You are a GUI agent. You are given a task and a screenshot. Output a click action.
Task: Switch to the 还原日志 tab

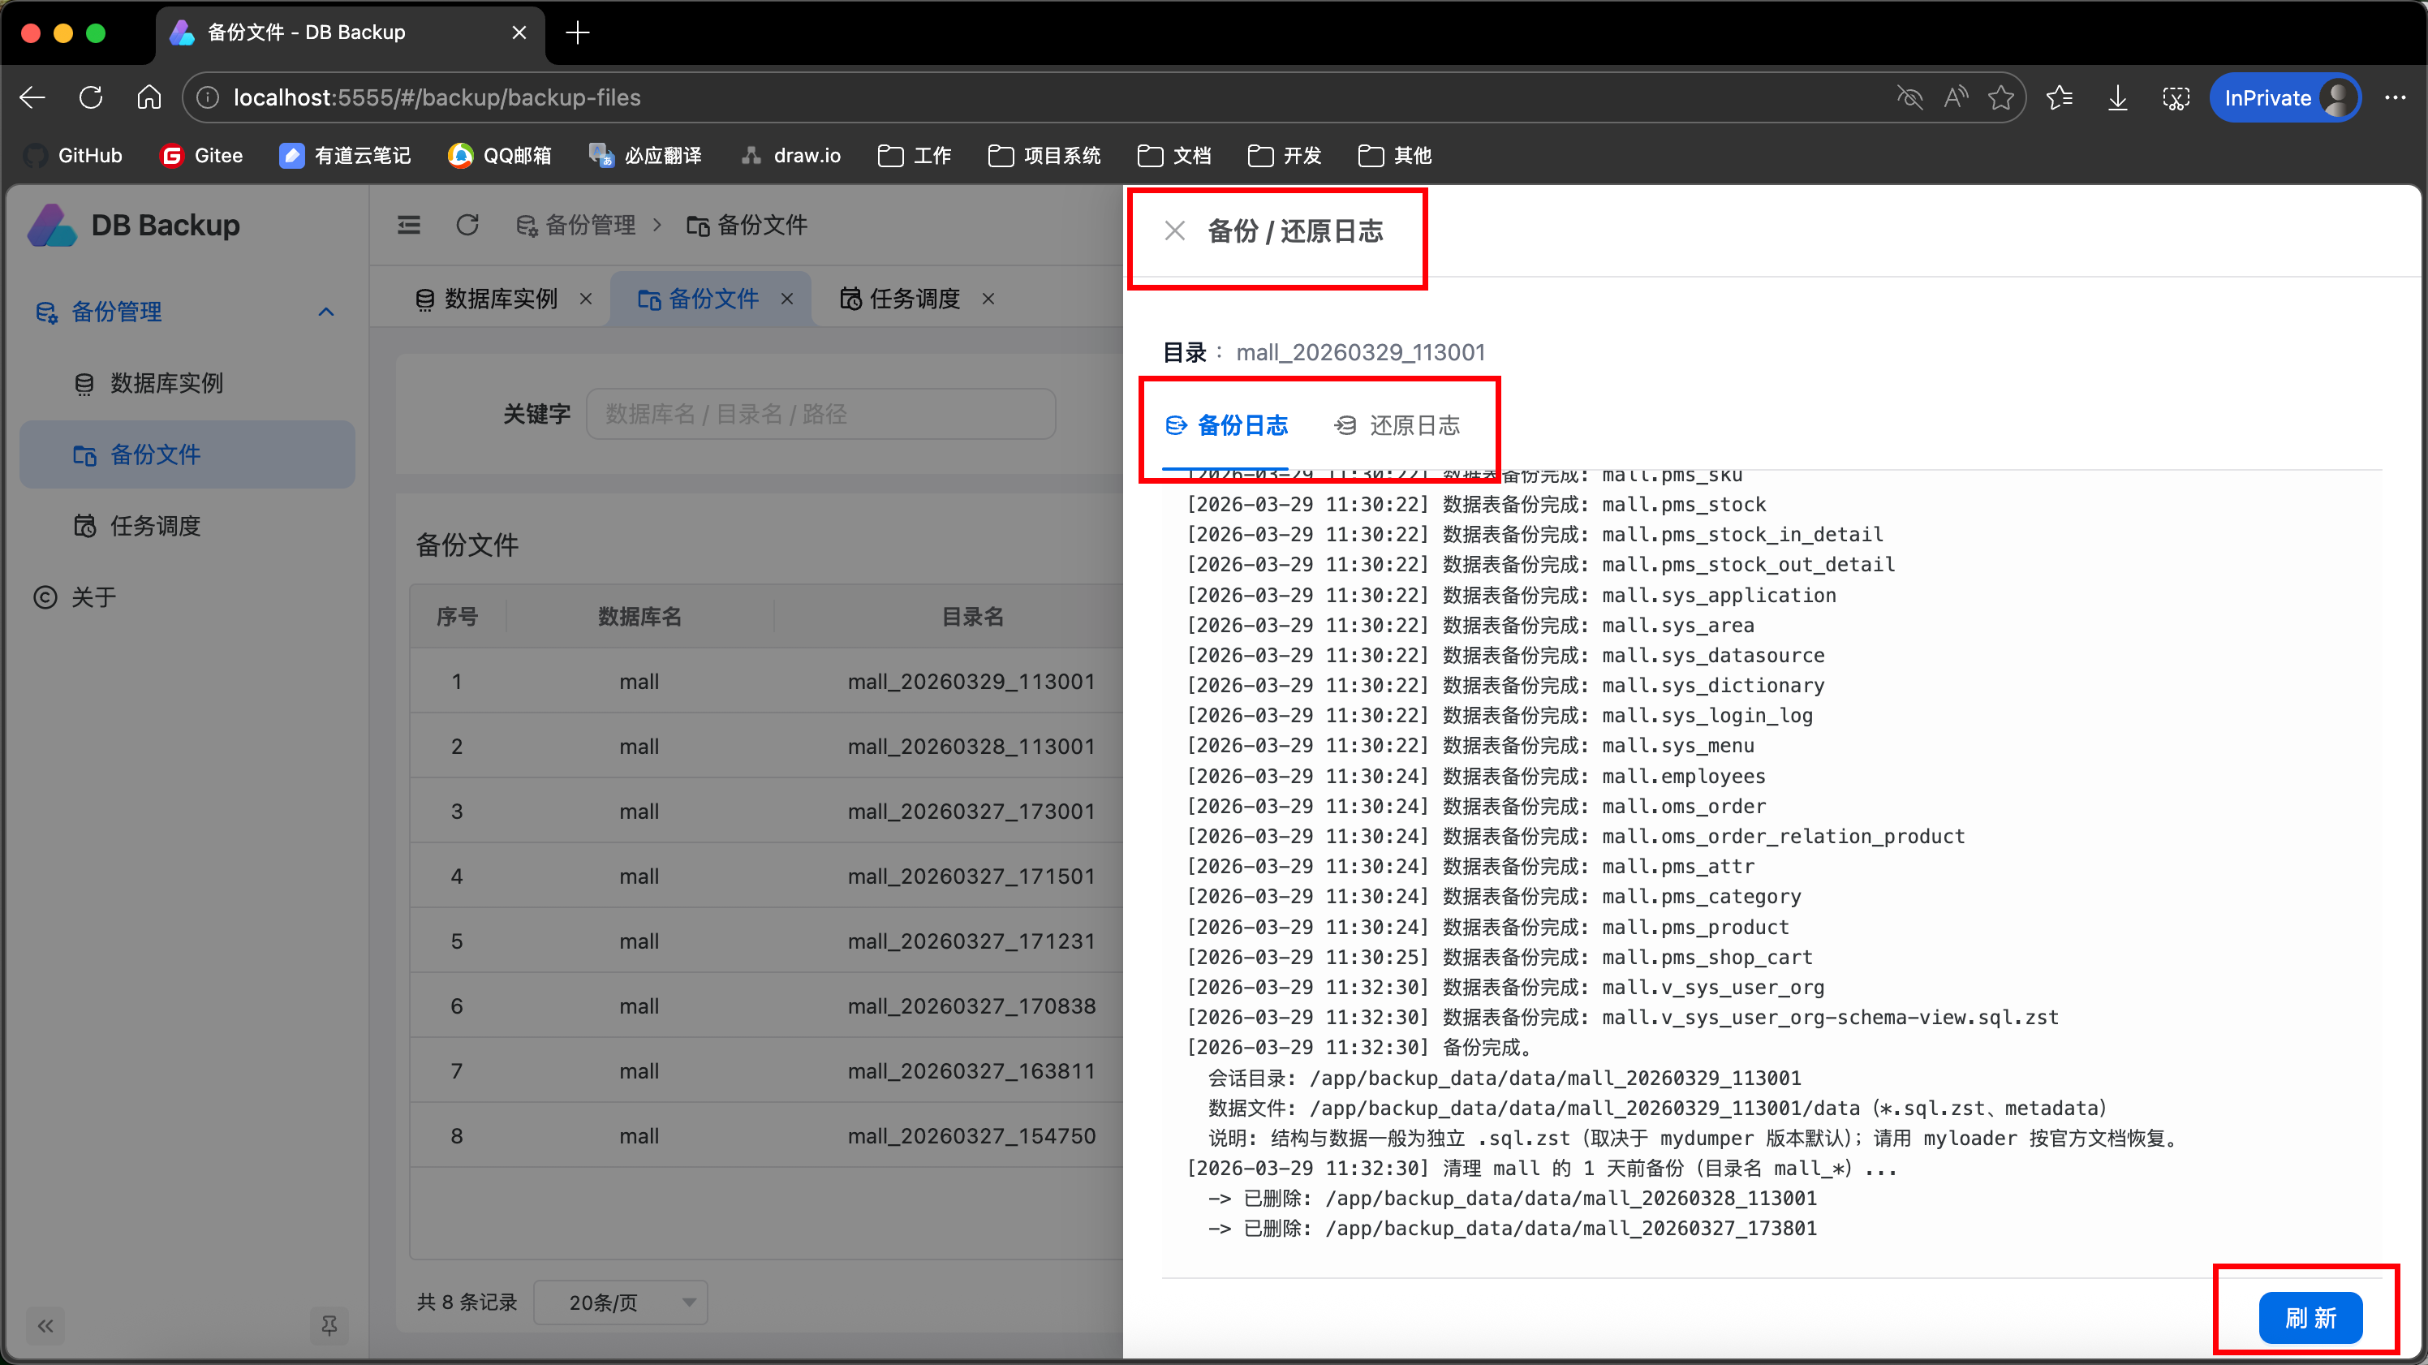pos(1397,425)
